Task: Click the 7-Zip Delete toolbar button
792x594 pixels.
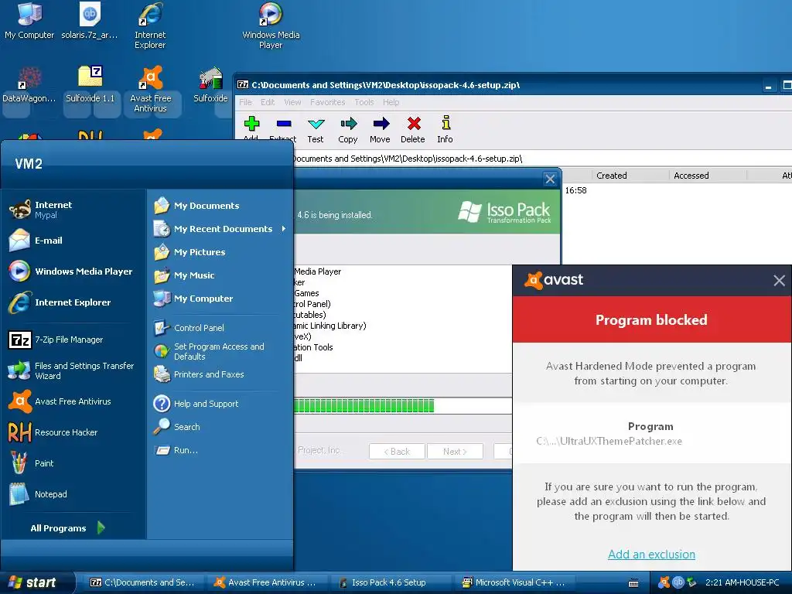Action: (413, 130)
